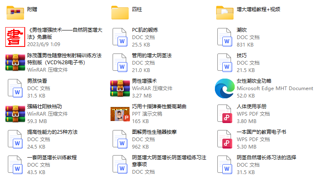This screenshot has width=318, height=179.
Task: Click the 提高性能力的25种方法 file name
Action: click(x=52, y=132)
